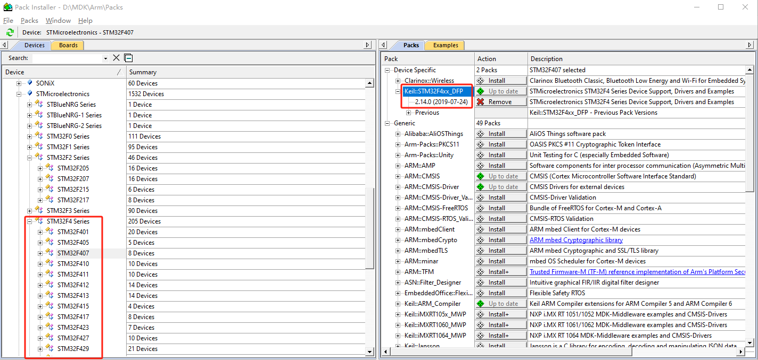Click the SONiX vendor icon

point(30,83)
